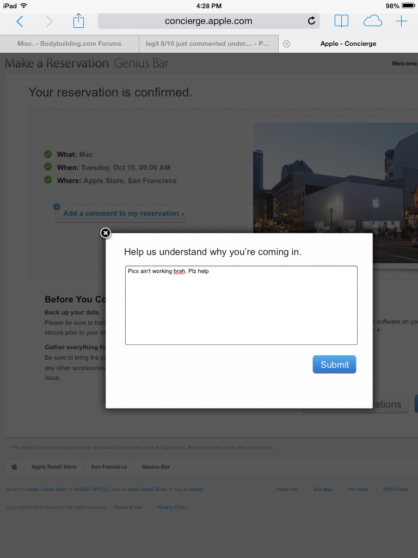Screen dimensions: 418x558
Task: Click the plus icon beside Add a comment
Action: click(x=57, y=207)
